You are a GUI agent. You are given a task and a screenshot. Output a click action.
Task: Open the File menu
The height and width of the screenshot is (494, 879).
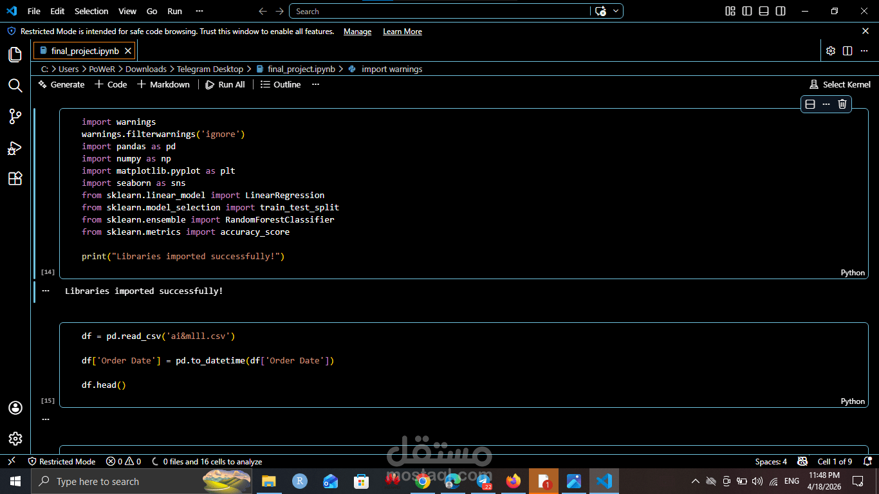(x=34, y=11)
